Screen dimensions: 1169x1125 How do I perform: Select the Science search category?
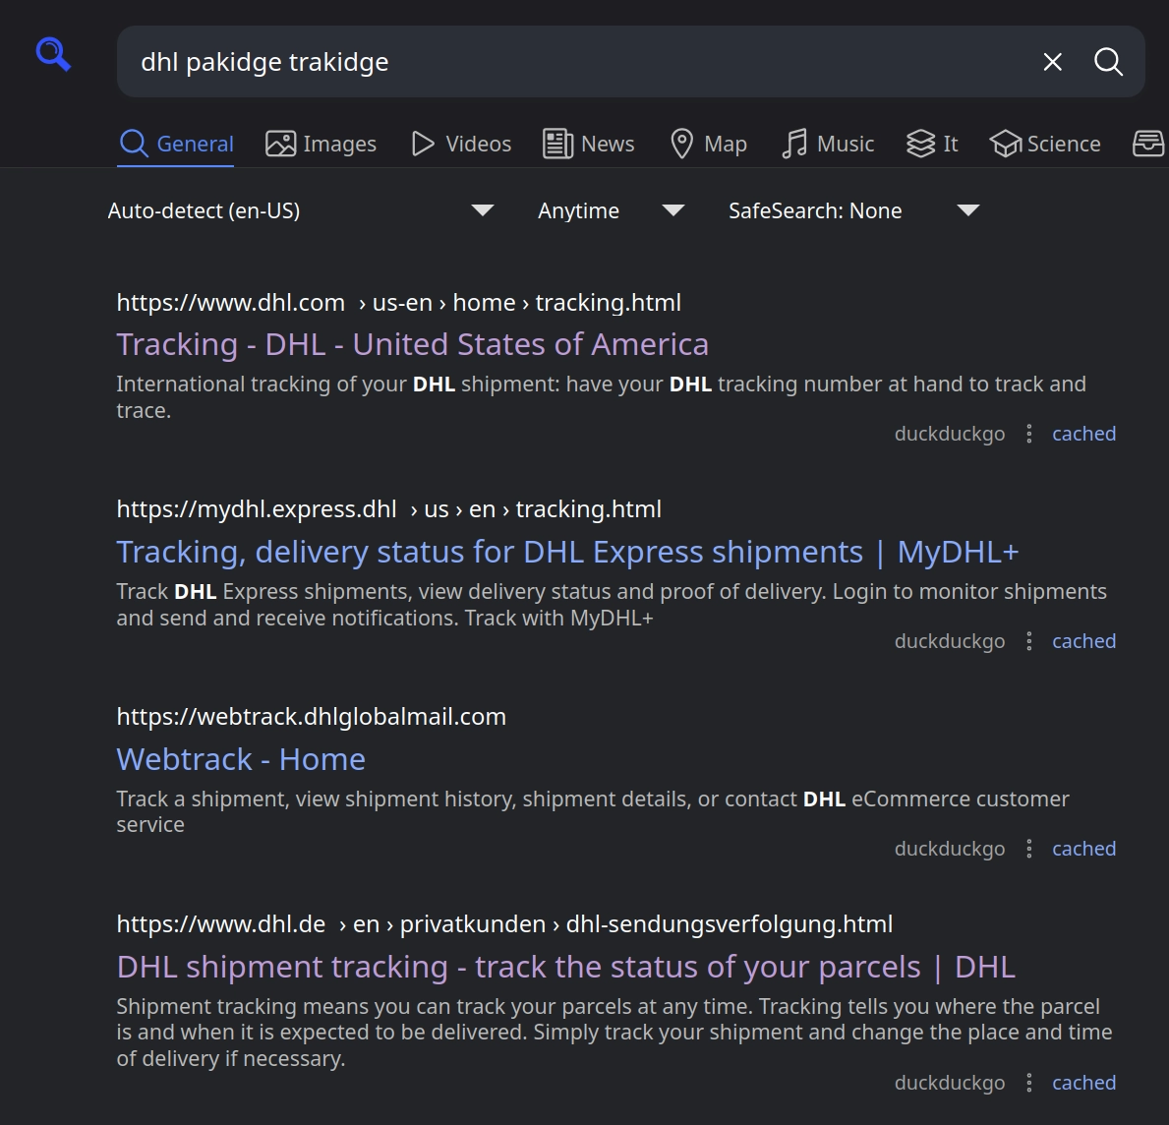[1045, 144]
